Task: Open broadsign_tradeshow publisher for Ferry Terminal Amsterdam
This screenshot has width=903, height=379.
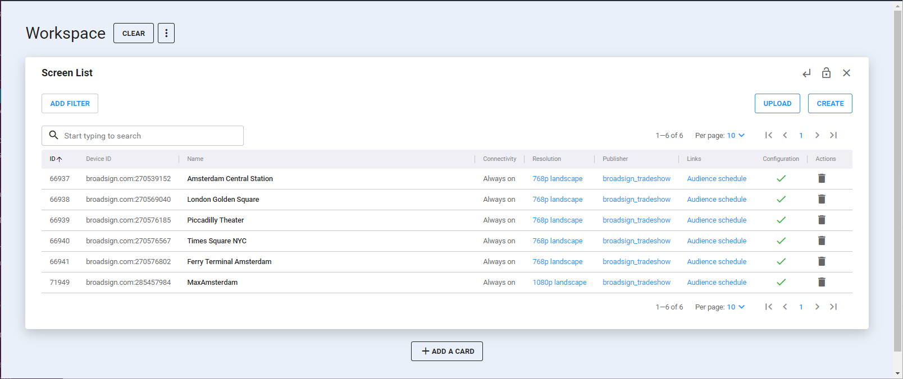Action: [636, 262]
